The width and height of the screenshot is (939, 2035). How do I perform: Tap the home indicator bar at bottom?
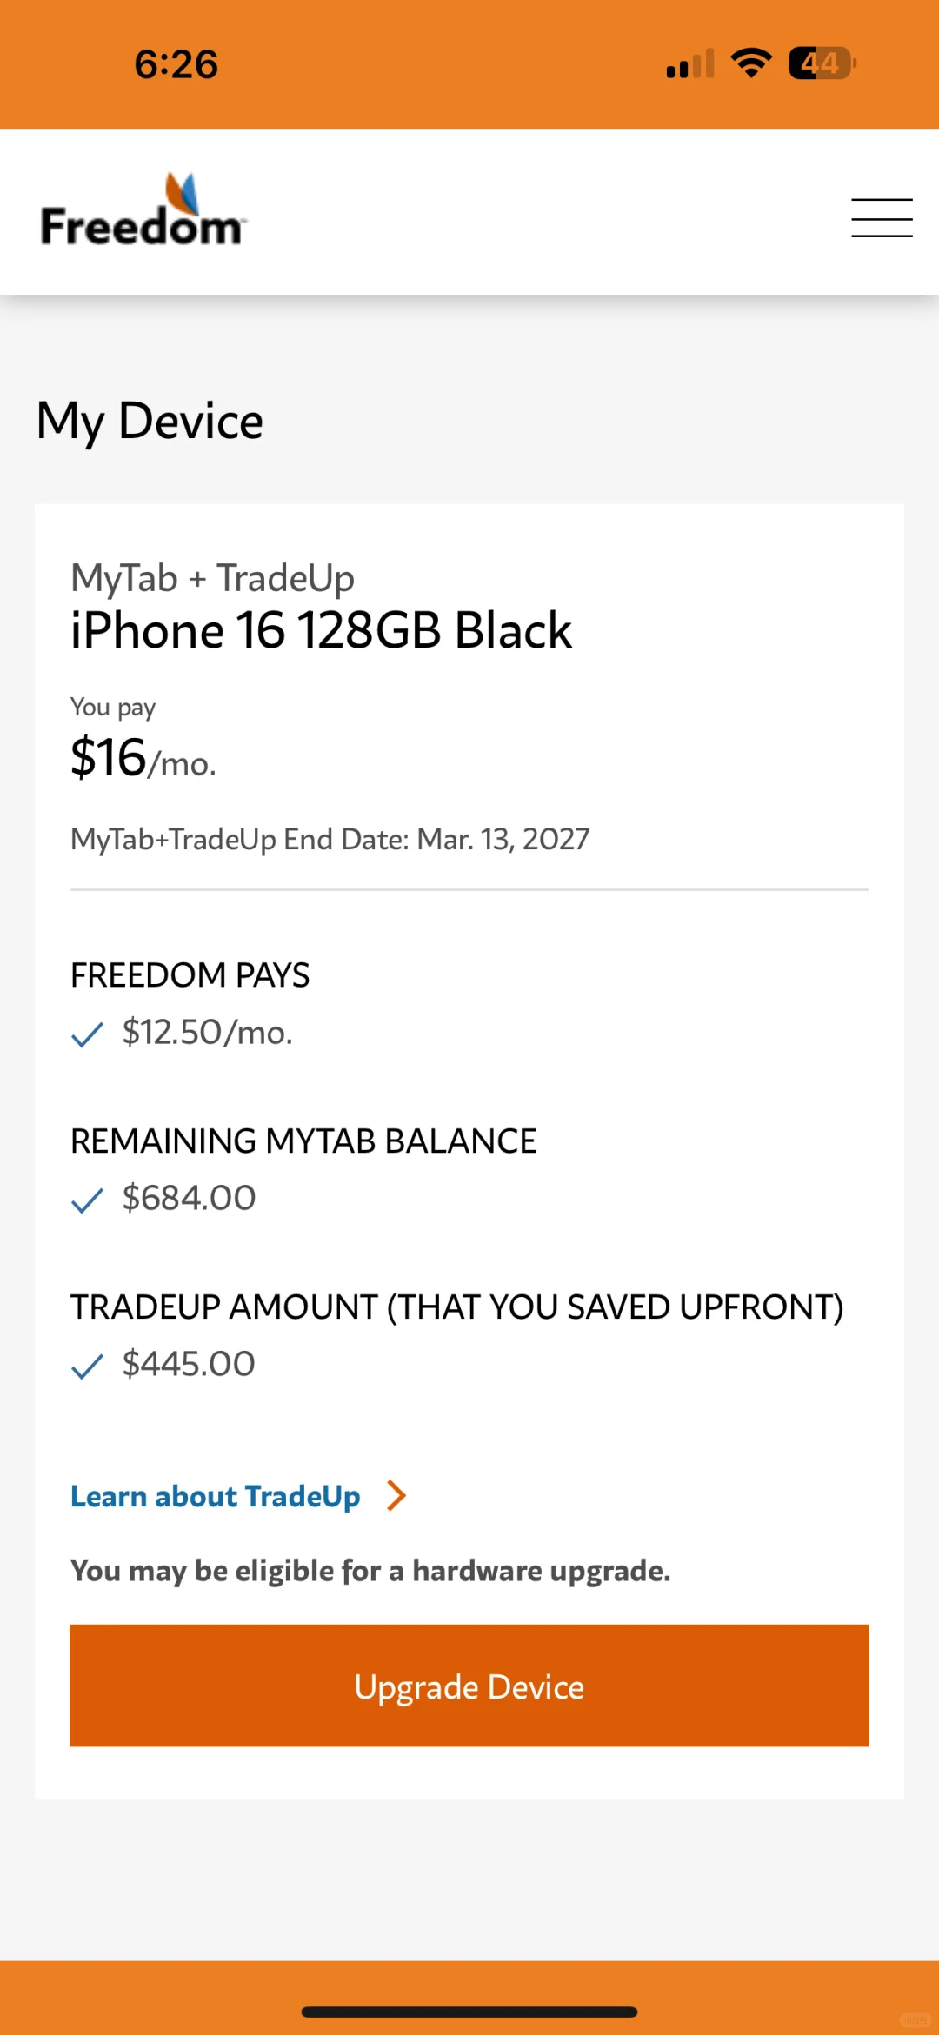click(x=469, y=2012)
